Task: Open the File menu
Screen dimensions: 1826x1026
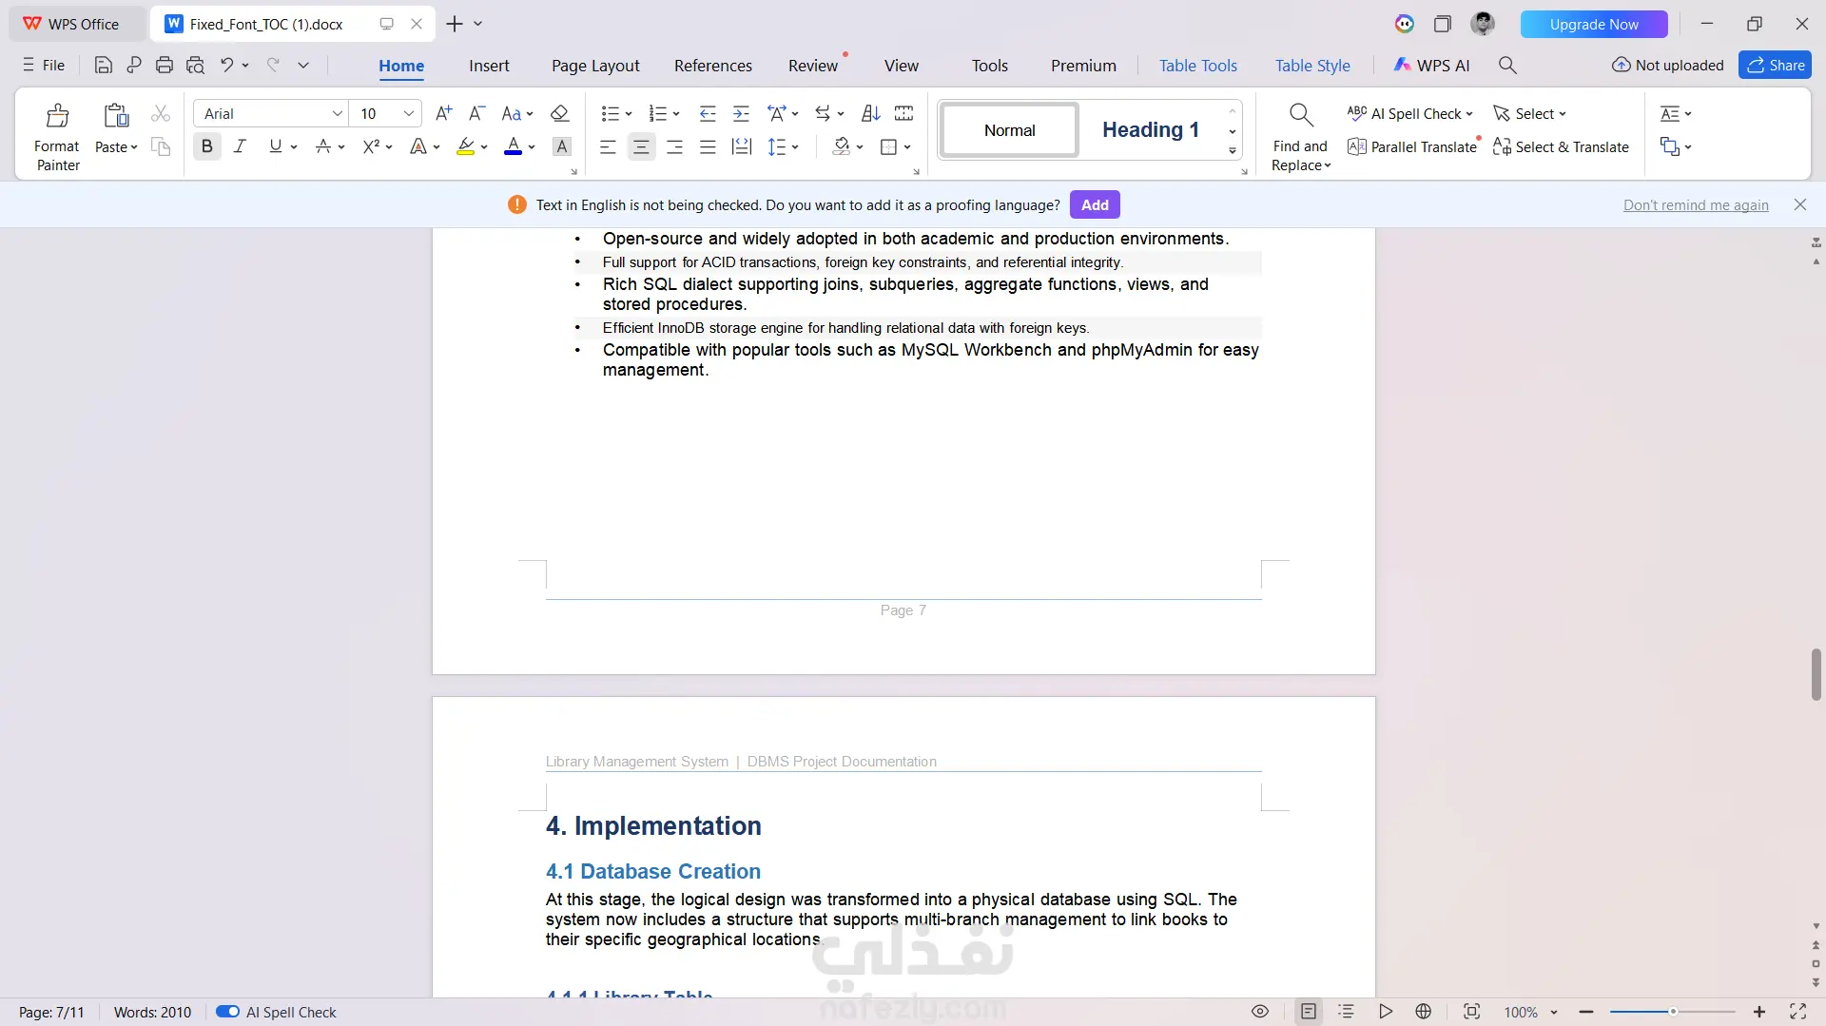Action: 44,65
